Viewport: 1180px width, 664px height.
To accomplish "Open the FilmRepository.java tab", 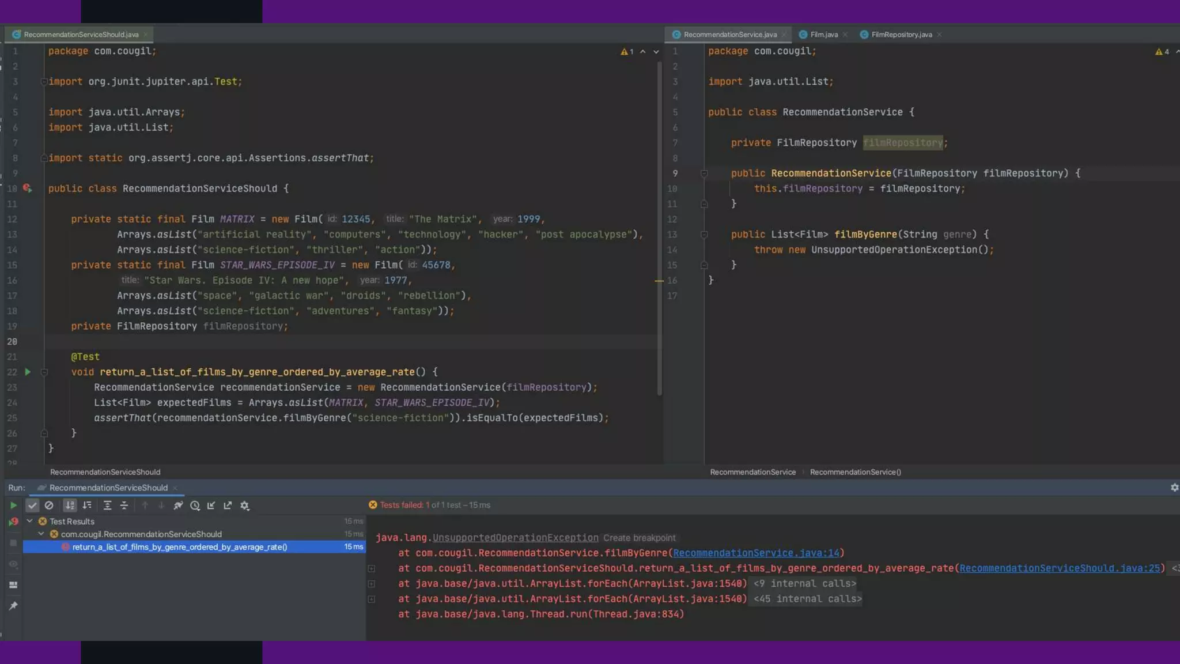I will [x=901, y=35].
